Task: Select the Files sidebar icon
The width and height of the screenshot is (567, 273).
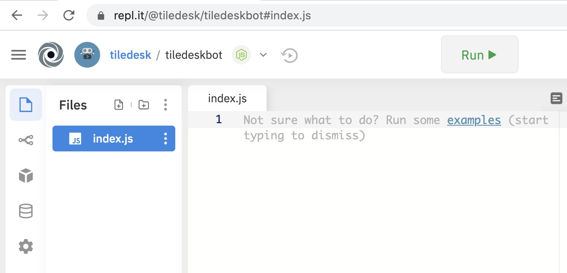Action: coord(26,105)
